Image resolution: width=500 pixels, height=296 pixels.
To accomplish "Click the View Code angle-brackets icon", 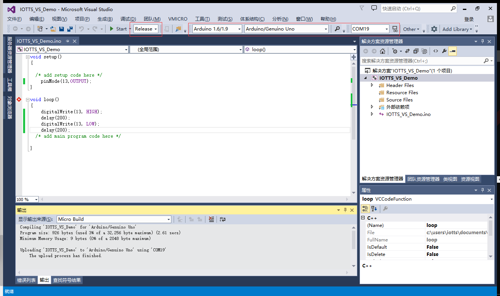I will point(436,51).
